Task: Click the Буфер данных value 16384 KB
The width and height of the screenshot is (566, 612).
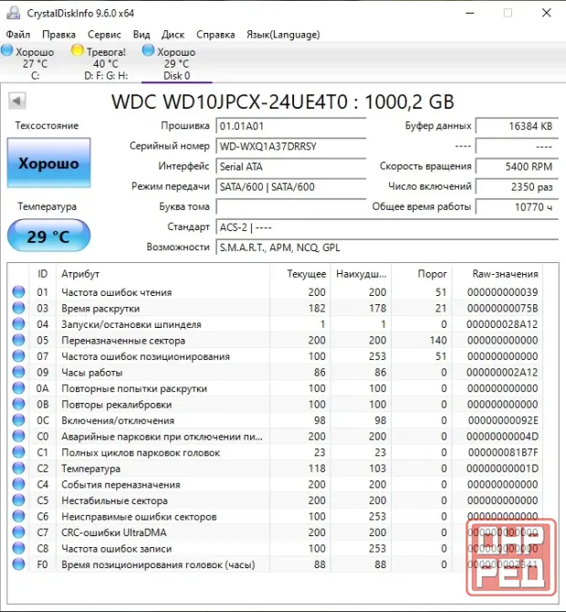Action: (x=517, y=126)
